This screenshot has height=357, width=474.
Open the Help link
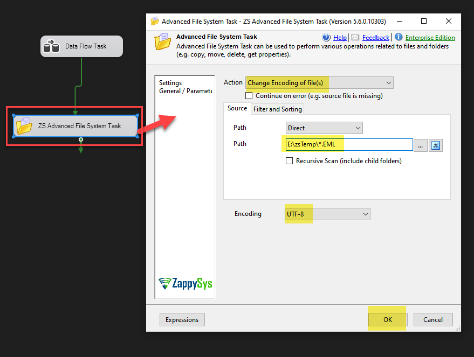tap(340, 38)
